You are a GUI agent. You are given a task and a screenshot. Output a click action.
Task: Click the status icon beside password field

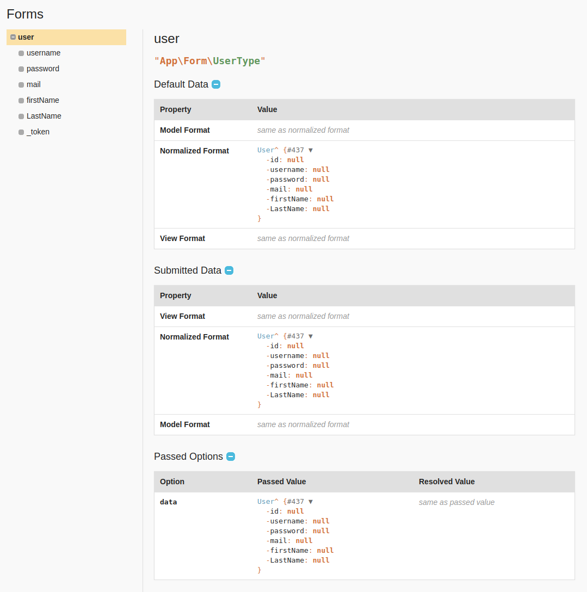(20, 69)
